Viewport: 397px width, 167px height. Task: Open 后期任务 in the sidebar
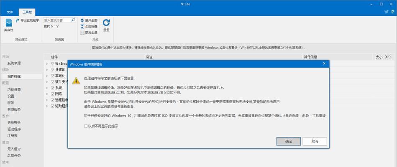14,156
